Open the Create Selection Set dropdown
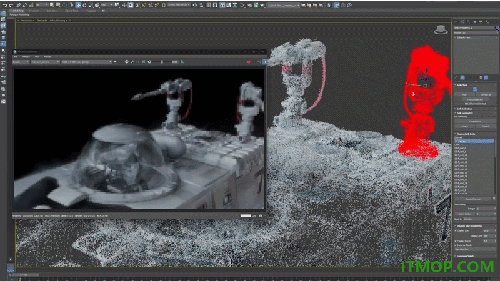 coord(179,5)
